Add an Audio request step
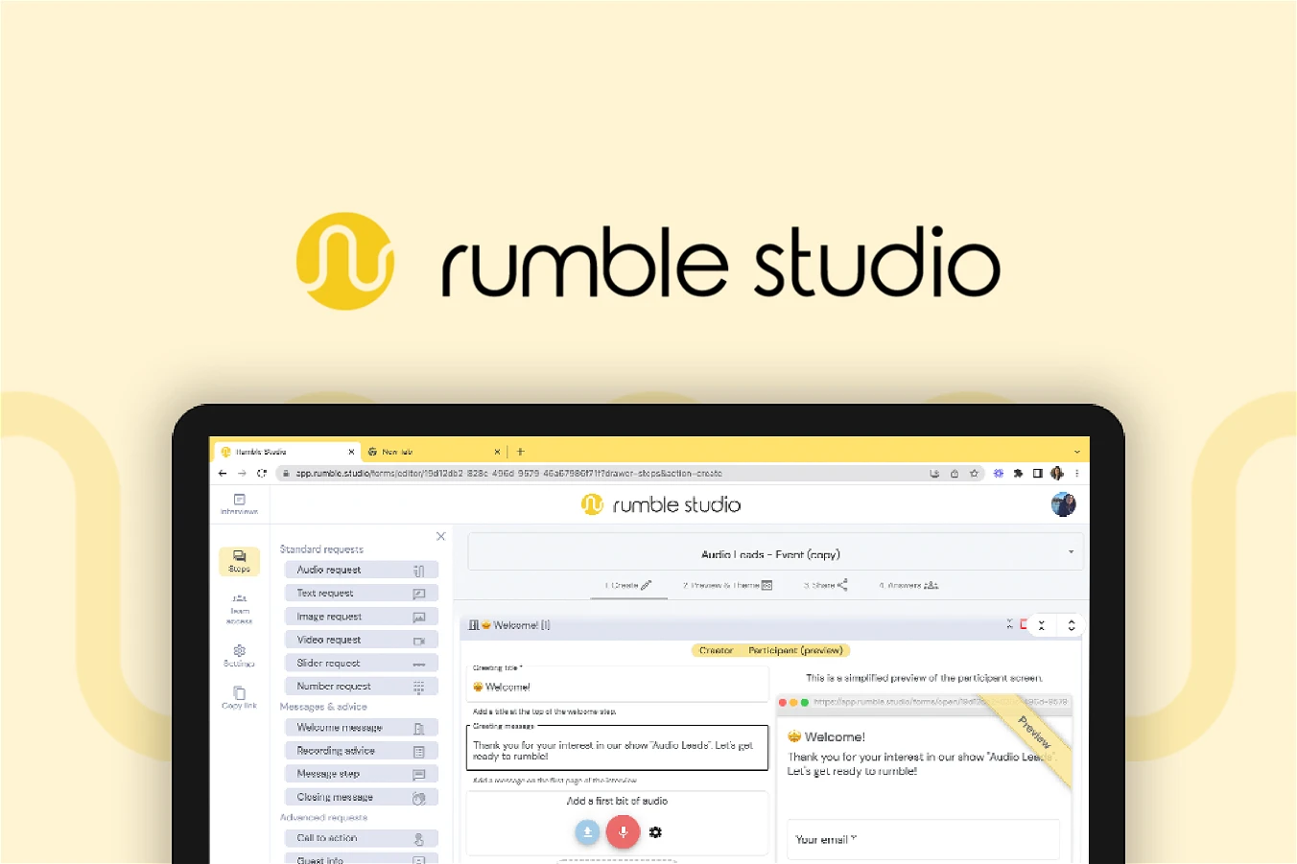This screenshot has height=864, width=1297. point(361,570)
